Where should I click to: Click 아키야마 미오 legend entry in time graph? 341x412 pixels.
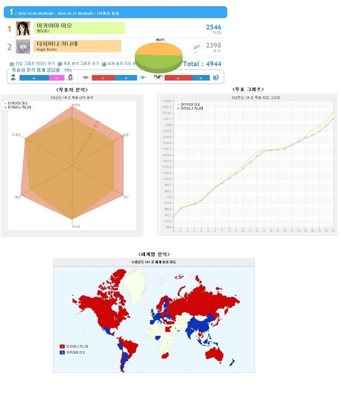point(189,104)
